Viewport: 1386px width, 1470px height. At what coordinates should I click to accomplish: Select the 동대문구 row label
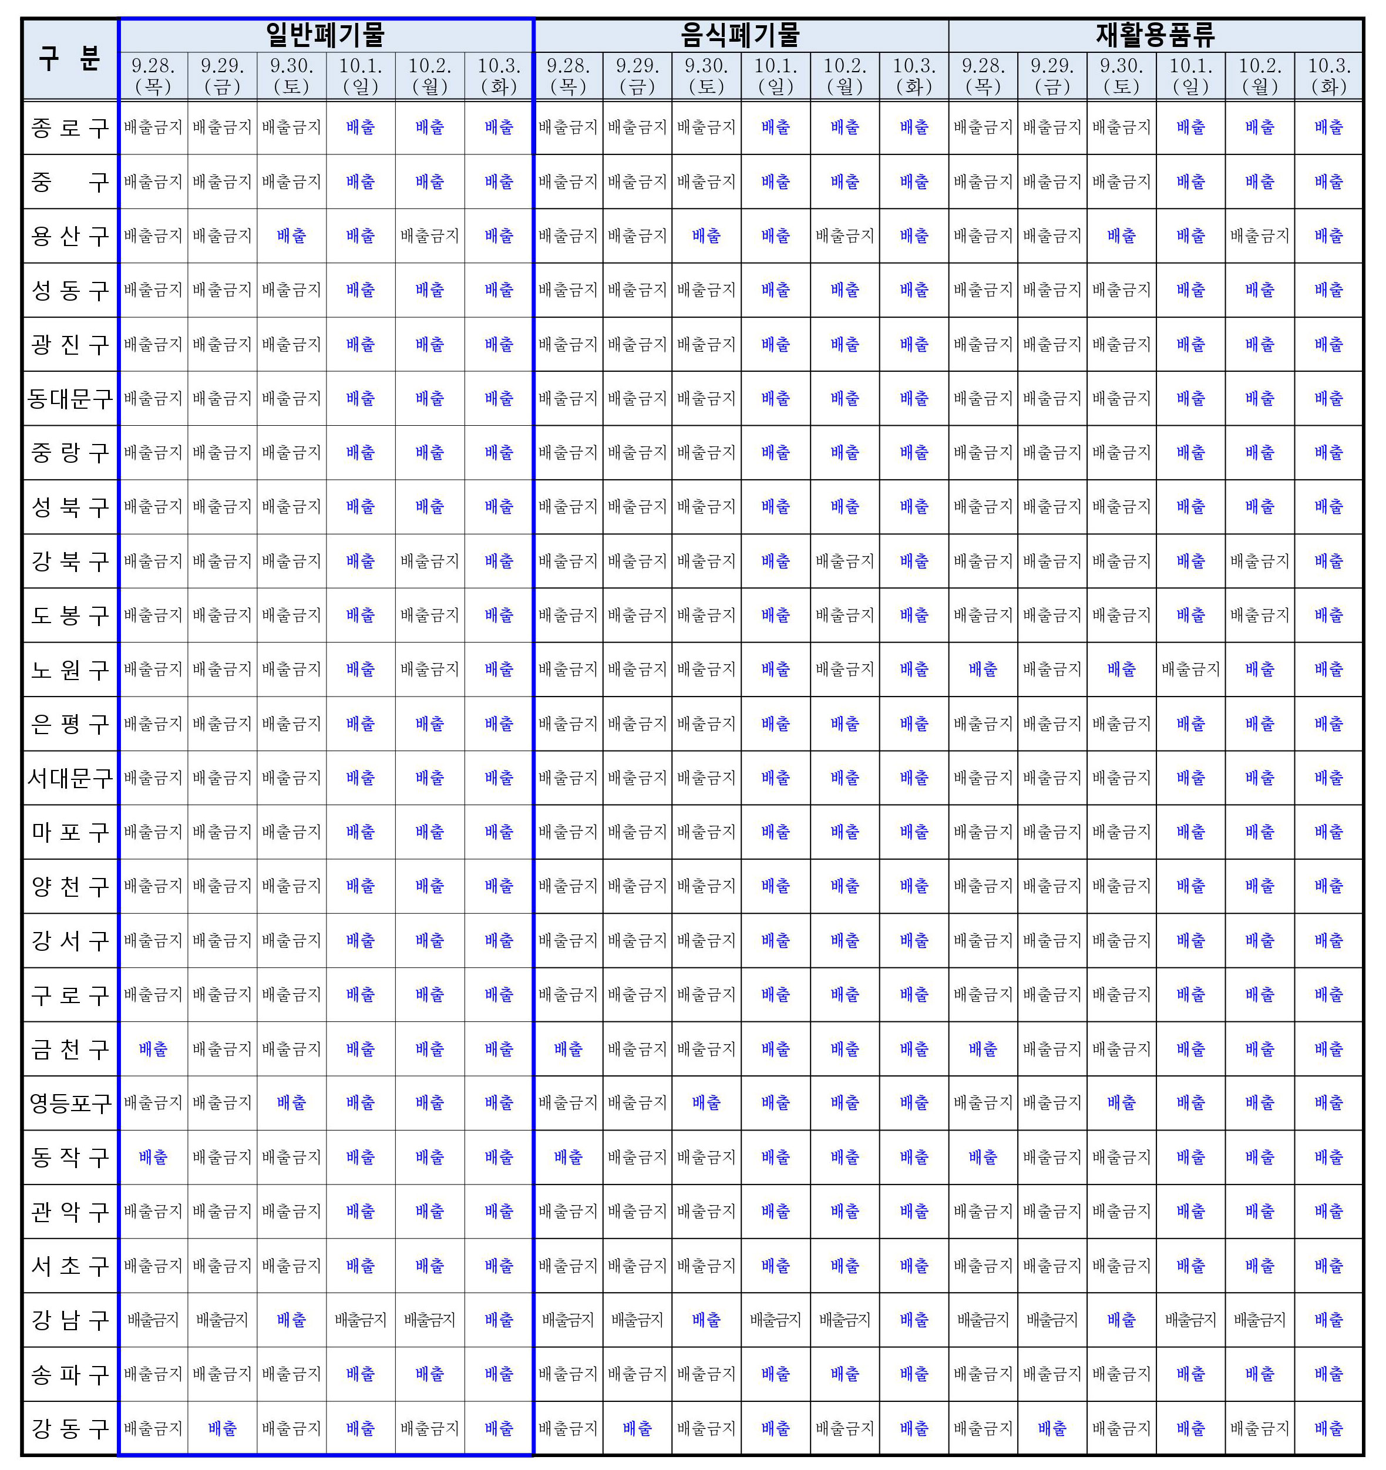point(70,399)
